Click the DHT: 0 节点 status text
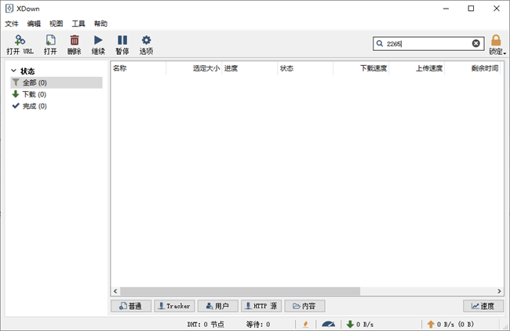 point(206,324)
